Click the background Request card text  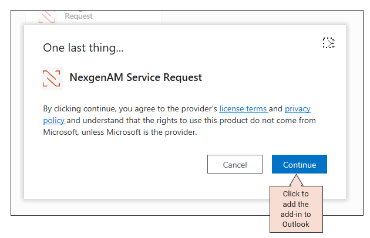pyautogui.click(x=79, y=16)
